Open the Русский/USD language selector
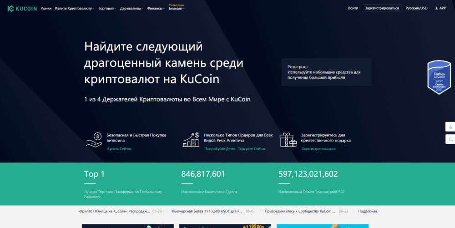Image resolution: width=455 pixels, height=228 pixels. coord(416,8)
